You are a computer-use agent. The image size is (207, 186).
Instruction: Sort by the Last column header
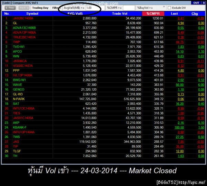pos(174,13)
